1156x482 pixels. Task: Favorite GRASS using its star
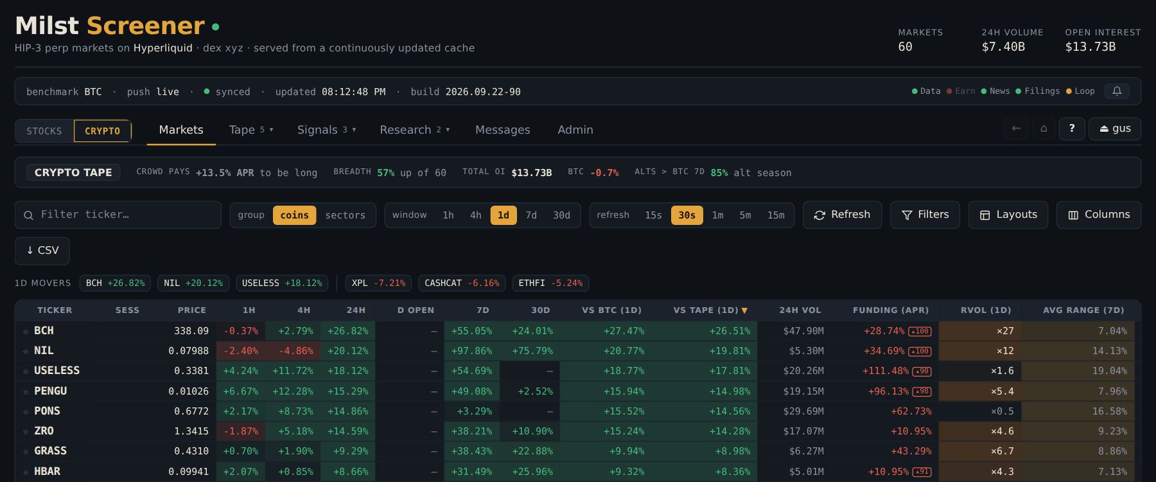coord(26,452)
